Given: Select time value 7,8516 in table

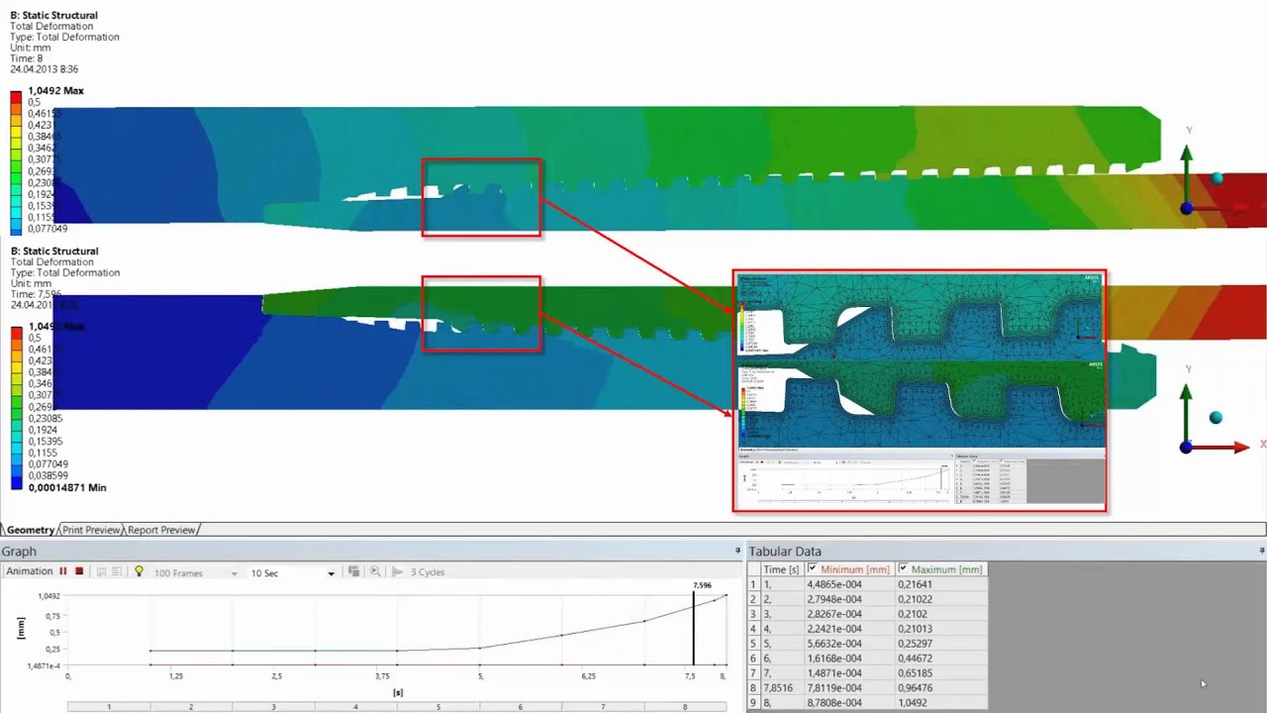Looking at the screenshot, I should (x=782, y=688).
